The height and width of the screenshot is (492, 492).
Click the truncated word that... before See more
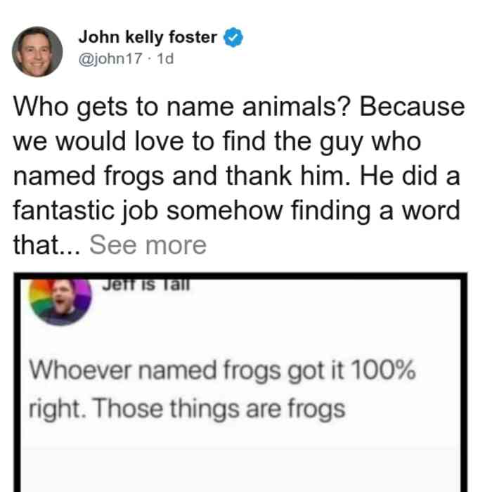point(47,245)
